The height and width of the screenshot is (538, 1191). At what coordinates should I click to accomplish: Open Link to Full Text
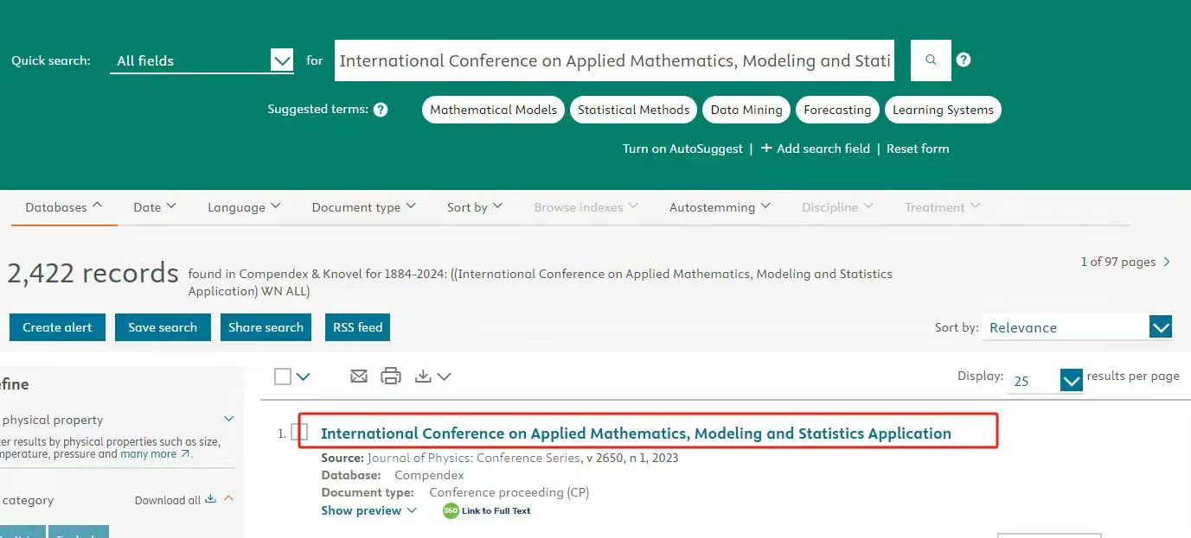pos(487,510)
